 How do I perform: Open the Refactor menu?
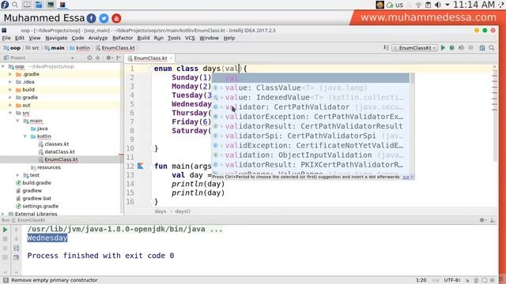pyautogui.click(x=123, y=38)
